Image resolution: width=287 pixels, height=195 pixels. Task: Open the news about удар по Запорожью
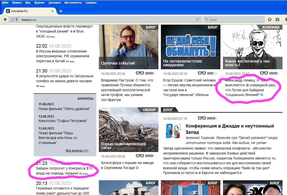(65, 81)
